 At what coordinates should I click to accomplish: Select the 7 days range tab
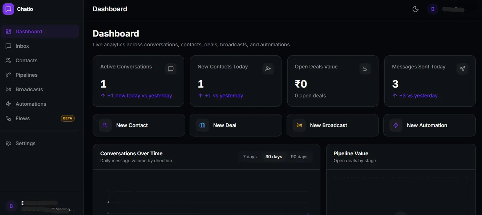[250, 157]
